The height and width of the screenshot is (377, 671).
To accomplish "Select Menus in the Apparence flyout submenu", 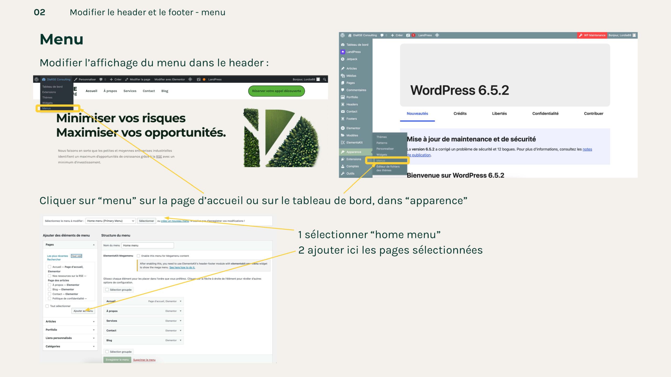I will click(x=381, y=160).
